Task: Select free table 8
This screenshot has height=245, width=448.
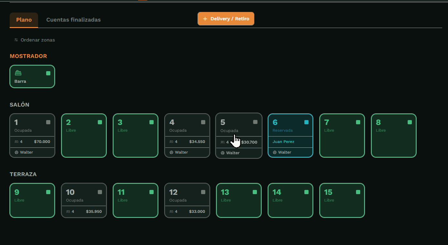Action: (394, 136)
